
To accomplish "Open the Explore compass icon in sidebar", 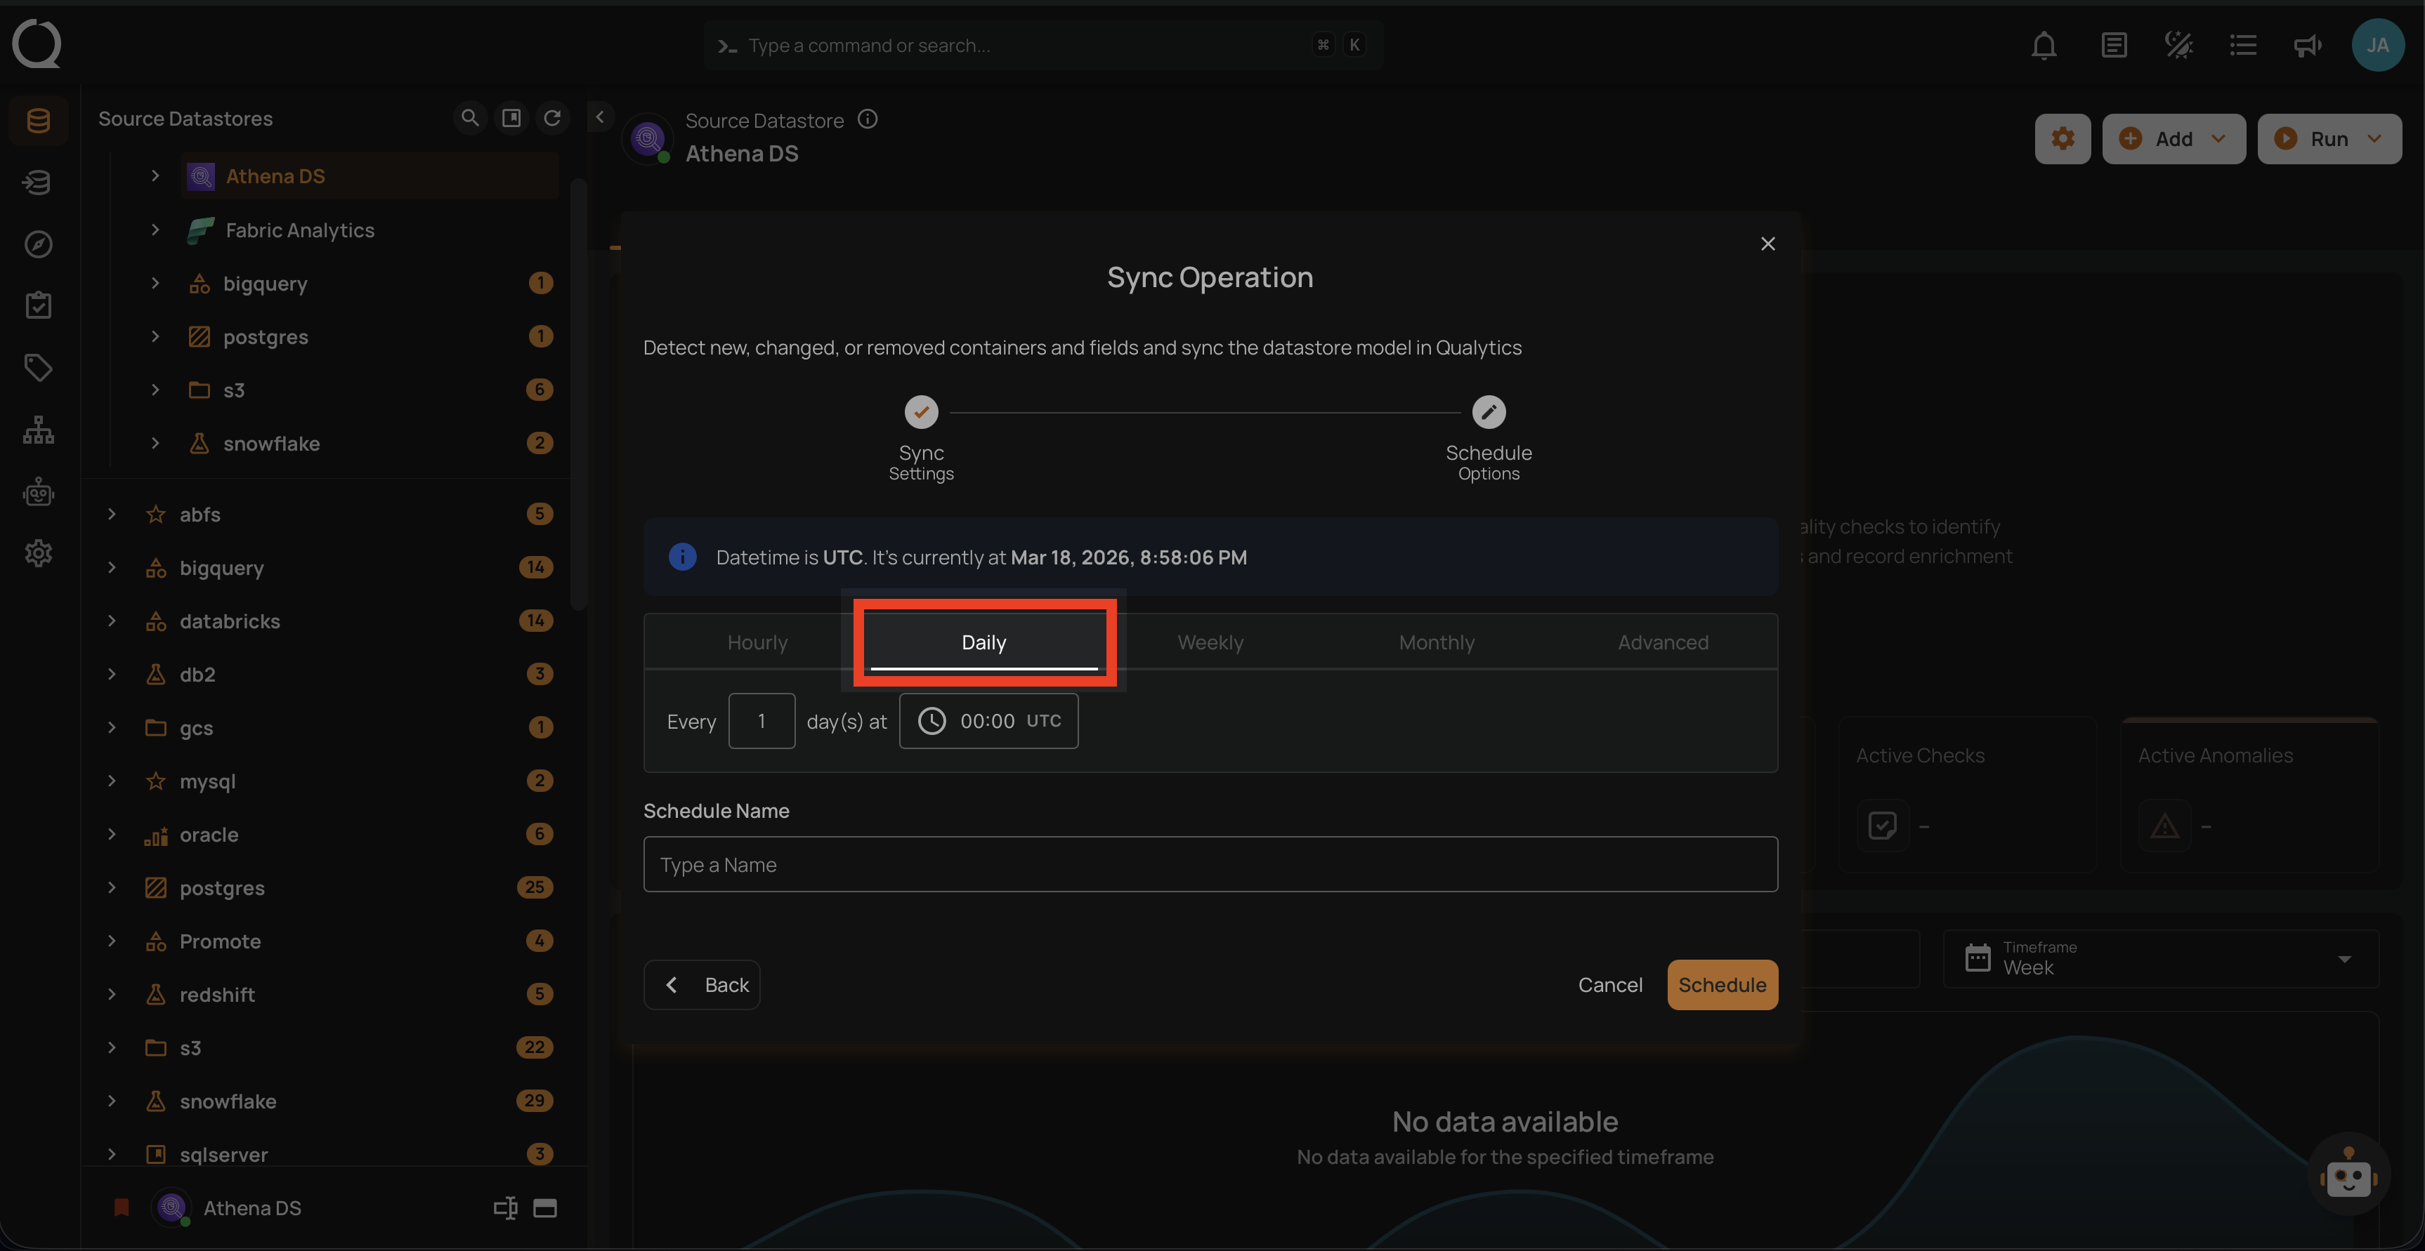I will click(38, 244).
